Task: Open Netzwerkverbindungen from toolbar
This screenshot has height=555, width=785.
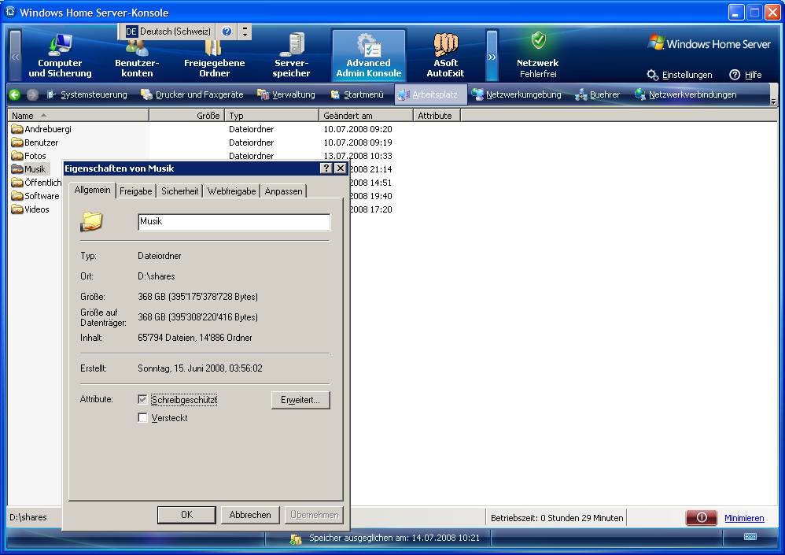Action: pyautogui.click(x=685, y=94)
